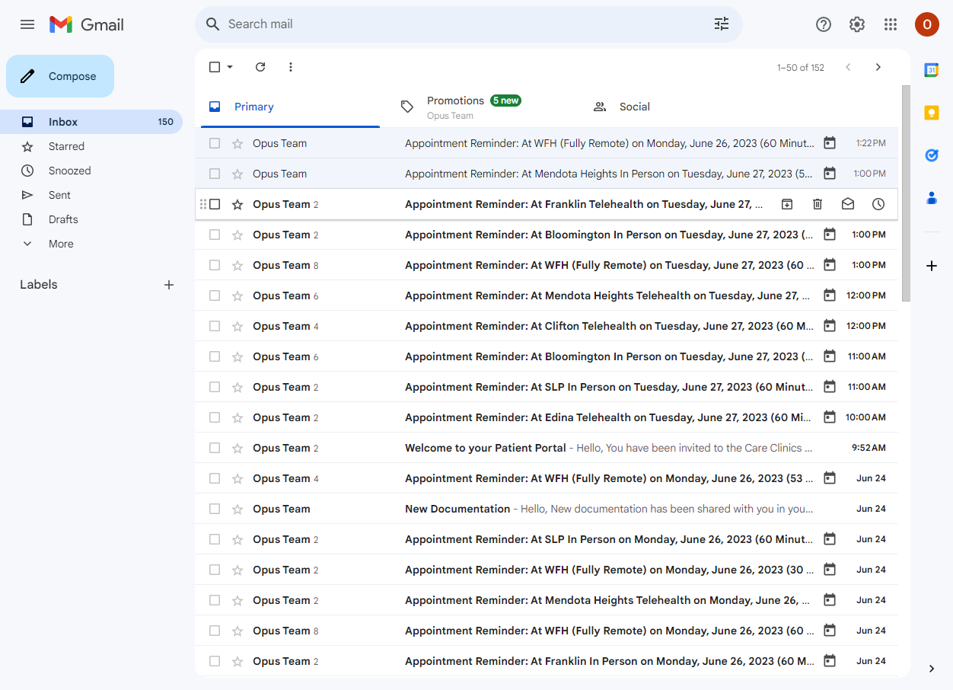Screen dimensions: 953x690
Task: Open the select dropdown arrow beside checkbox
Action: (x=230, y=67)
